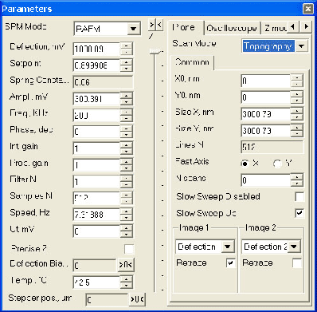The height and width of the screenshot is (312, 317).
Task: Click the Ut mV spinner arrows
Action: 127,231
